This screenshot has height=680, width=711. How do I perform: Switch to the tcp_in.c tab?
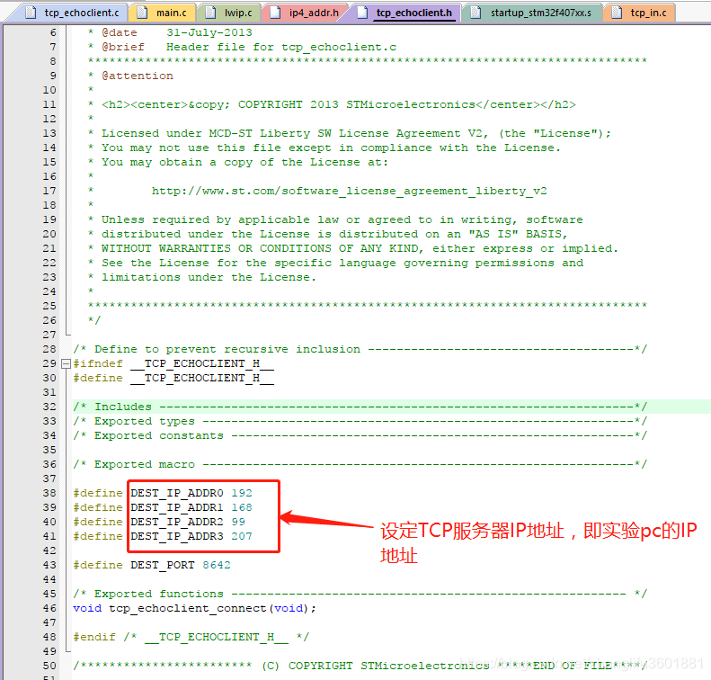click(x=639, y=13)
